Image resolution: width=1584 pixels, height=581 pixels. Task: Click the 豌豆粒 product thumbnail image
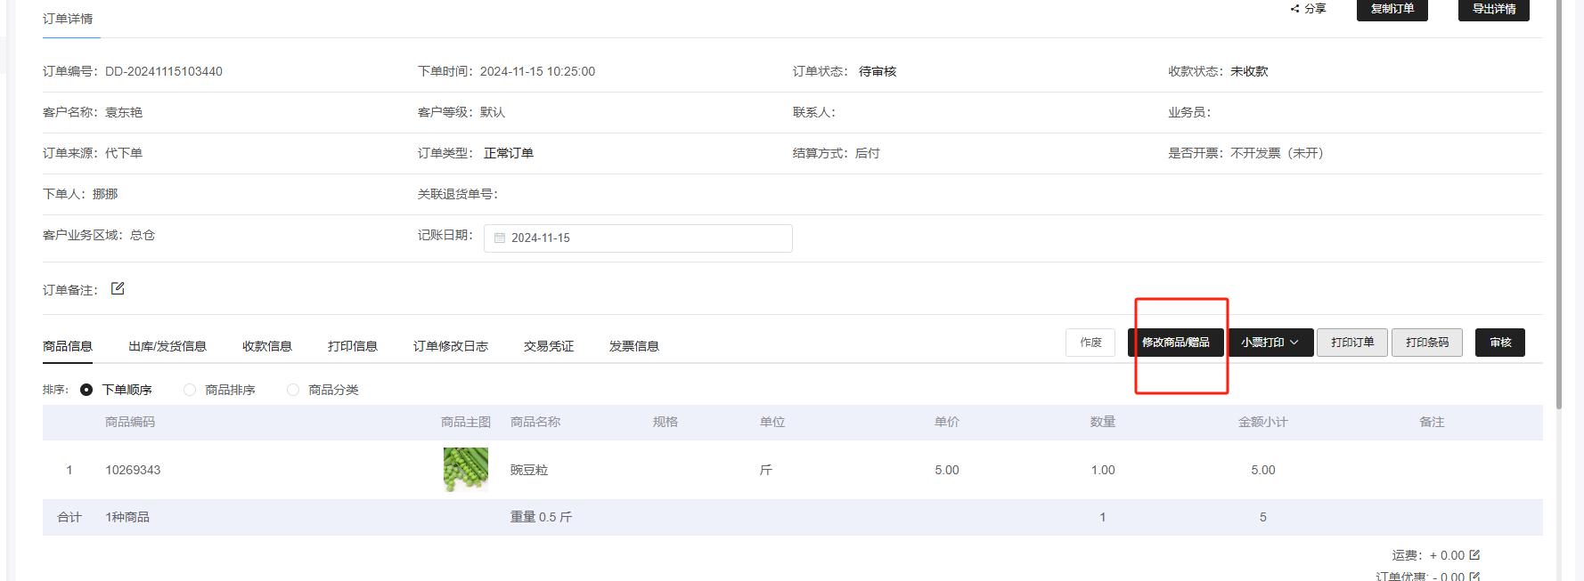click(466, 470)
